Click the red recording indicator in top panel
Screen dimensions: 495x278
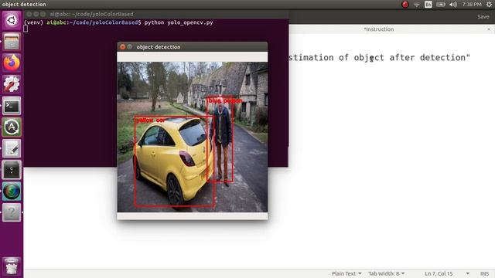pyautogui.click(x=405, y=5)
